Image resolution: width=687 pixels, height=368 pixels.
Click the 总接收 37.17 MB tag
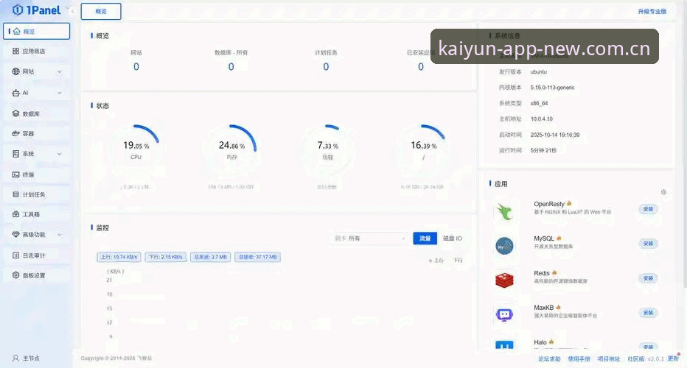[x=258, y=258]
